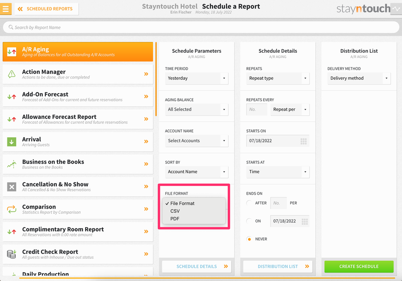402x281 pixels.
Task: Open the Starts At Time dropdown
Action: click(278, 172)
